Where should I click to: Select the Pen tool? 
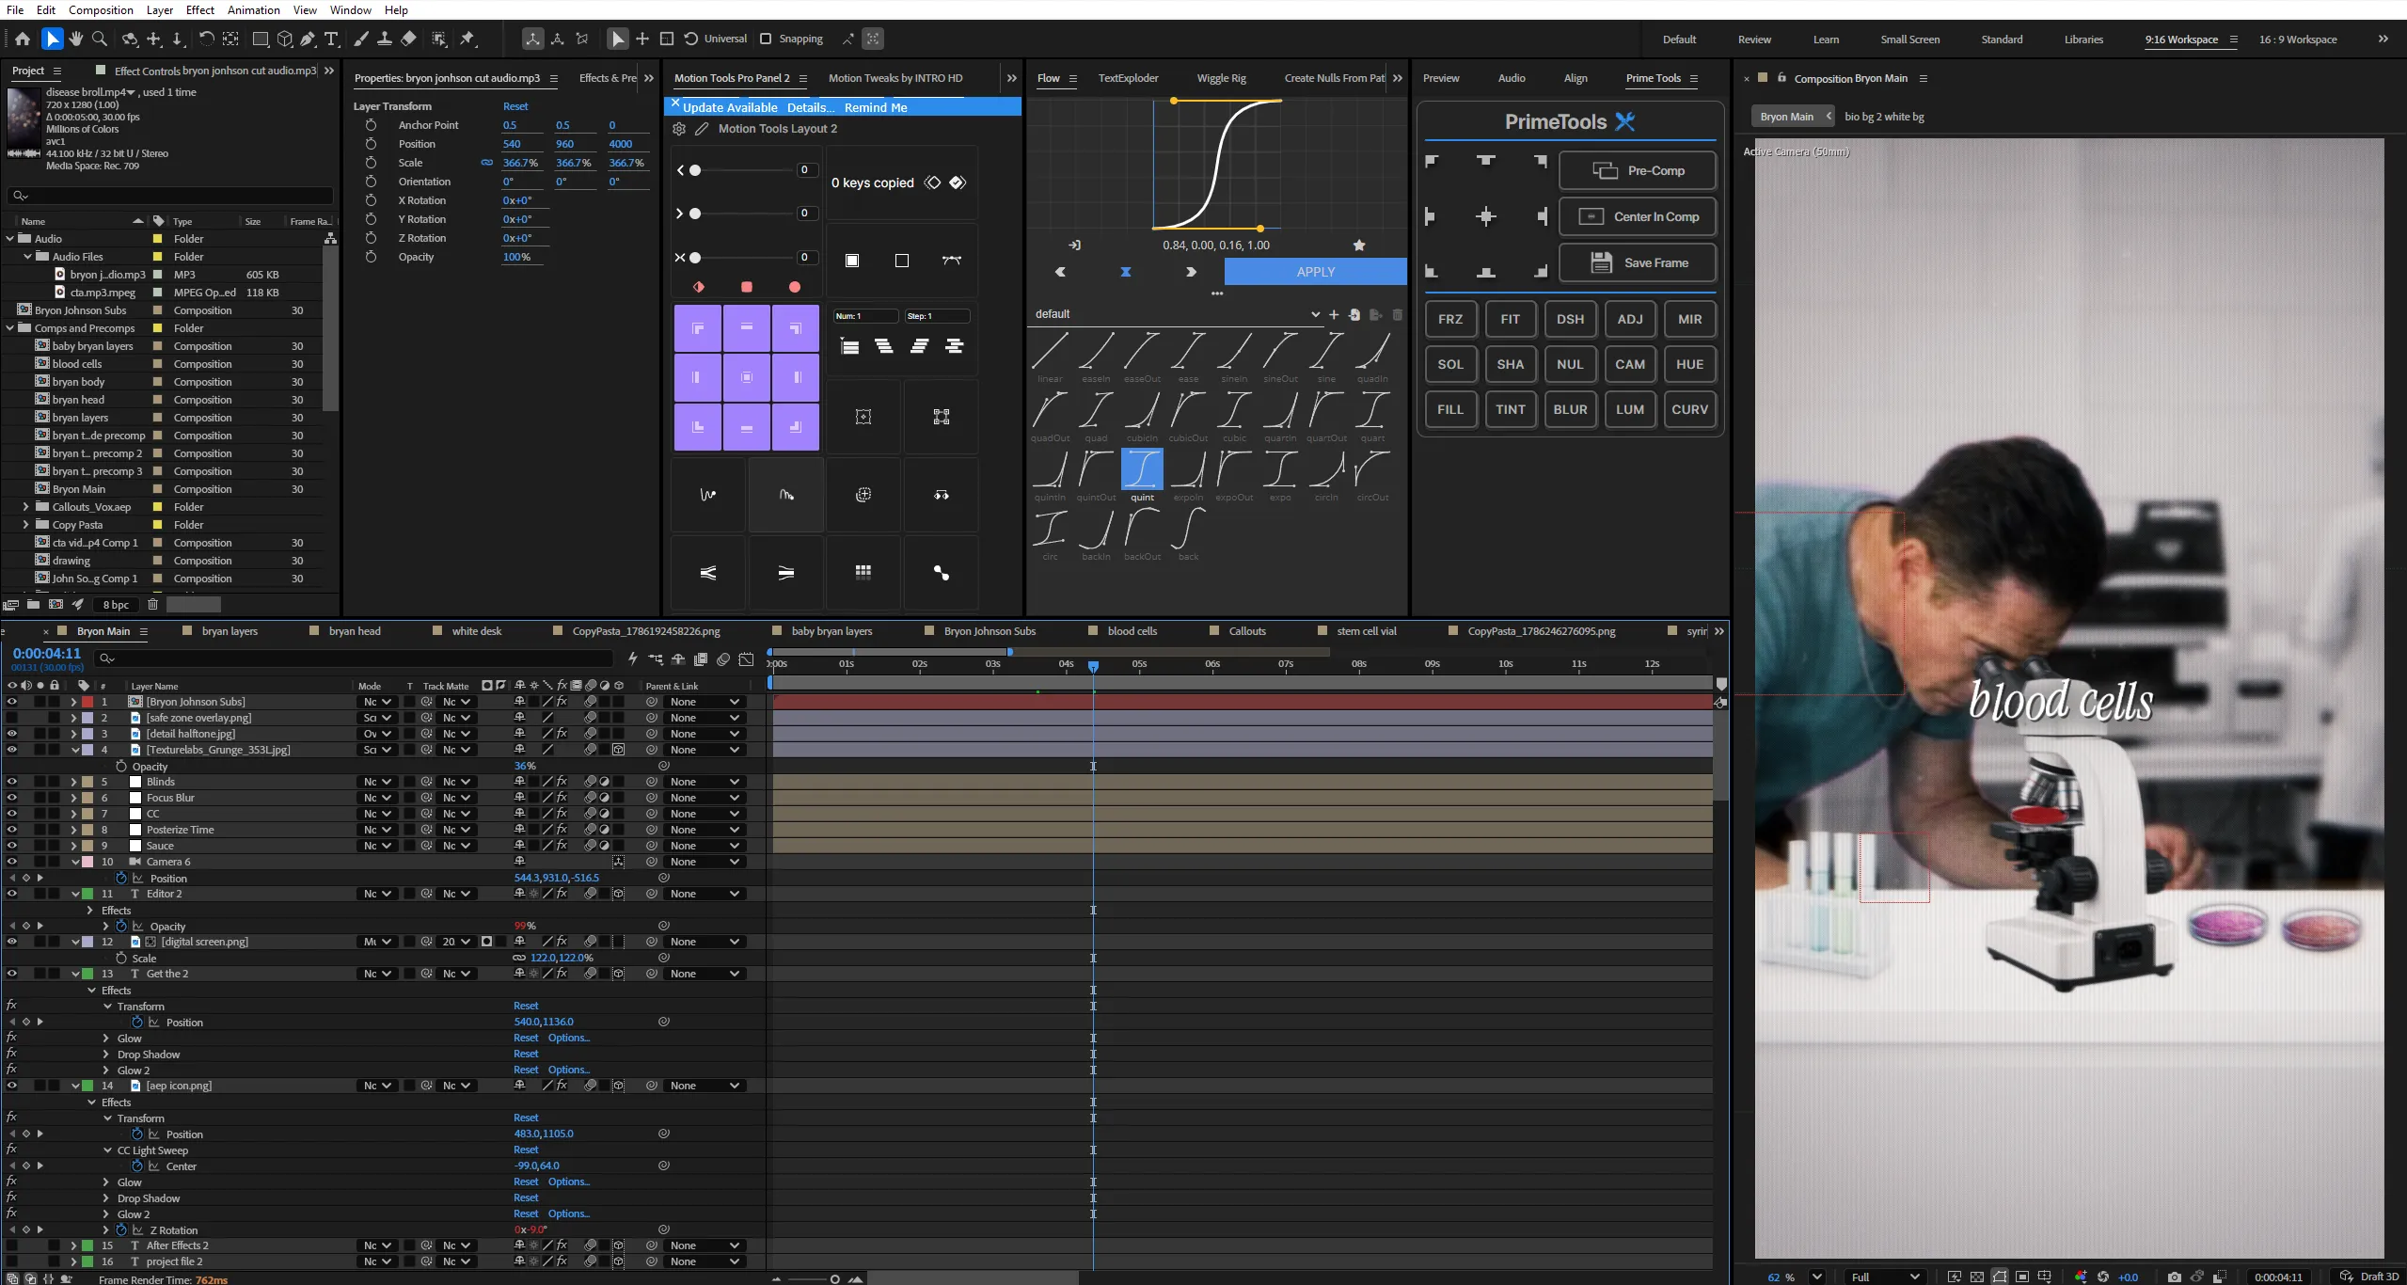pos(308,39)
